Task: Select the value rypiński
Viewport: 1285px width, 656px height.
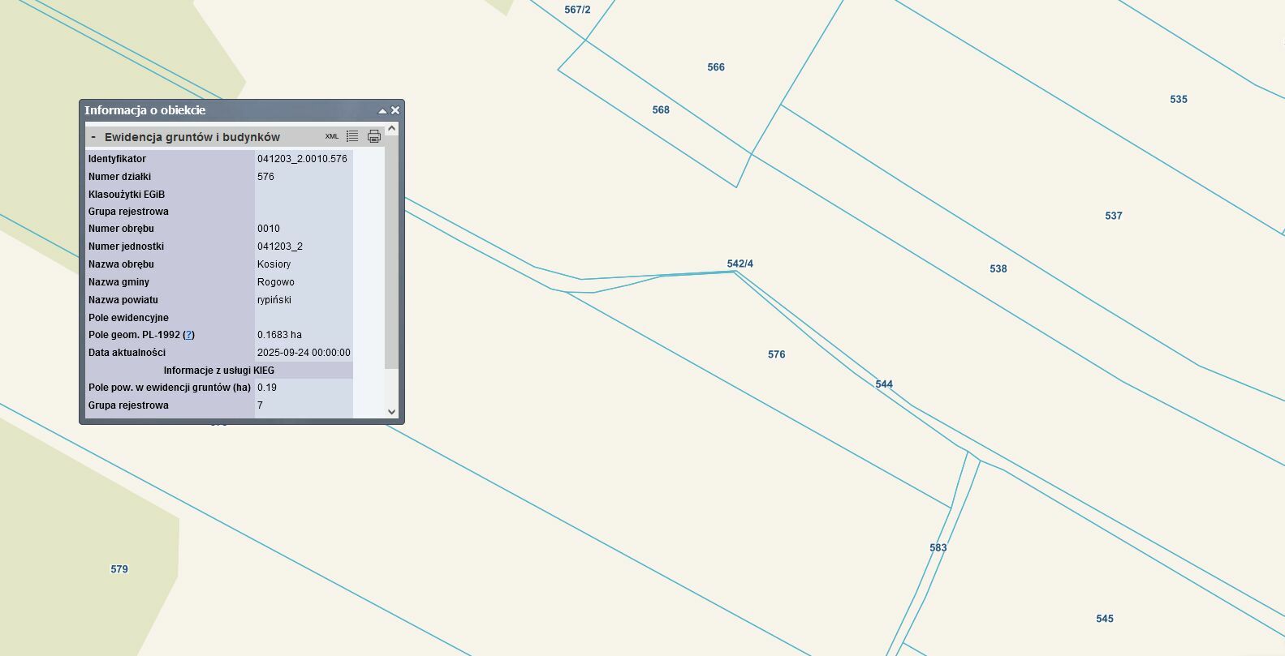Action: tap(274, 300)
